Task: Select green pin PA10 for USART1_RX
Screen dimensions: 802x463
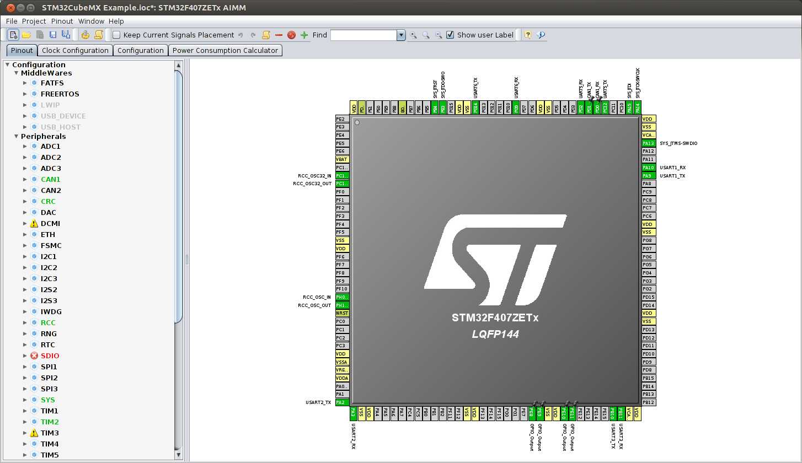Action: click(649, 167)
